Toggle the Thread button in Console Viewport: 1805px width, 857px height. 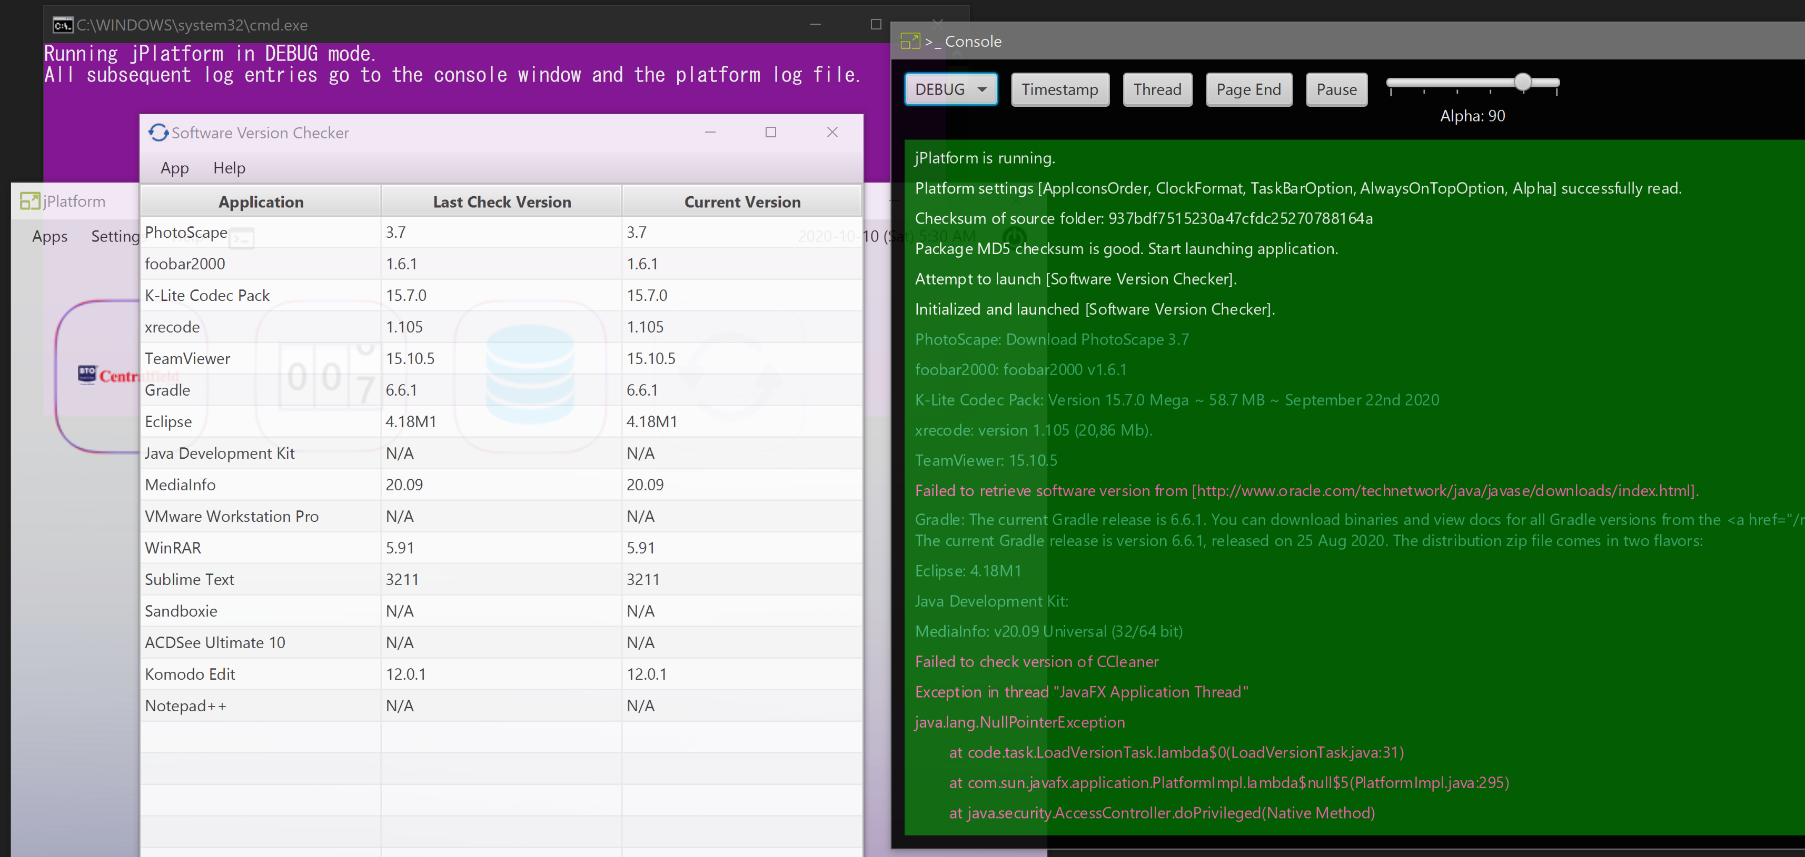point(1157,89)
